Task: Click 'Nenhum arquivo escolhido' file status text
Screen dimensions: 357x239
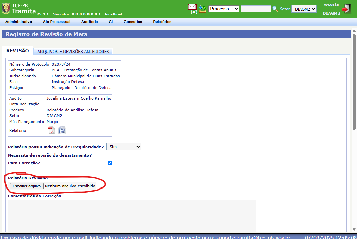Action: pos(70,186)
